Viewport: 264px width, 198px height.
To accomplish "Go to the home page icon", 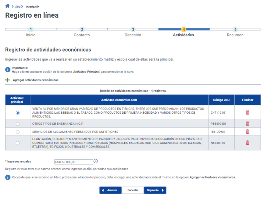I will 7,6.
